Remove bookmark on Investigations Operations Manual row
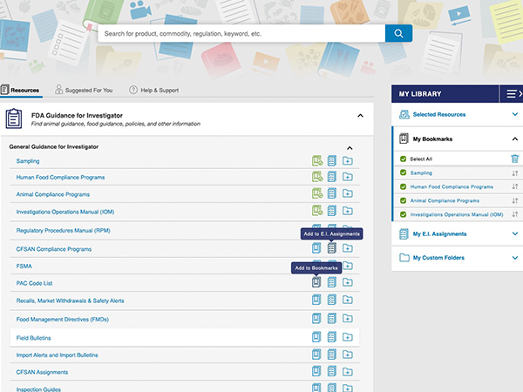The height and width of the screenshot is (392, 523). pyautogui.click(x=317, y=211)
